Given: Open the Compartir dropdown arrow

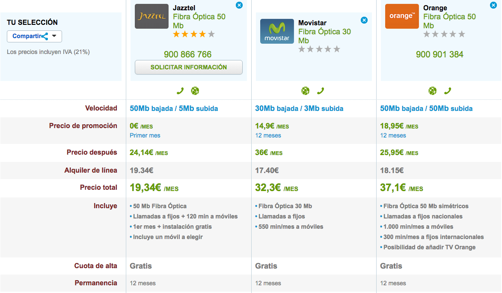Looking at the screenshot, I should click(54, 36).
